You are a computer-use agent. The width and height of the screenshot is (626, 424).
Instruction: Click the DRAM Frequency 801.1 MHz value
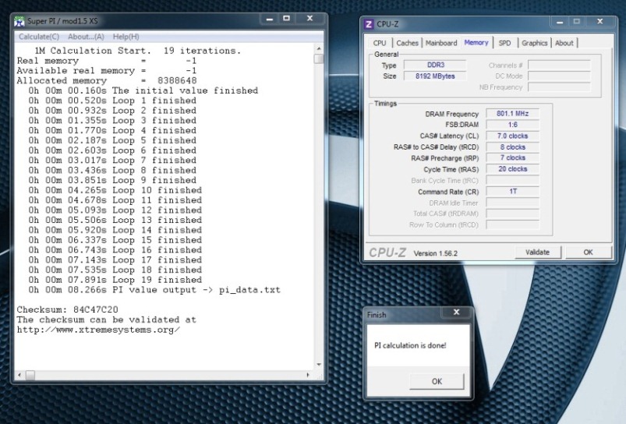tap(513, 114)
